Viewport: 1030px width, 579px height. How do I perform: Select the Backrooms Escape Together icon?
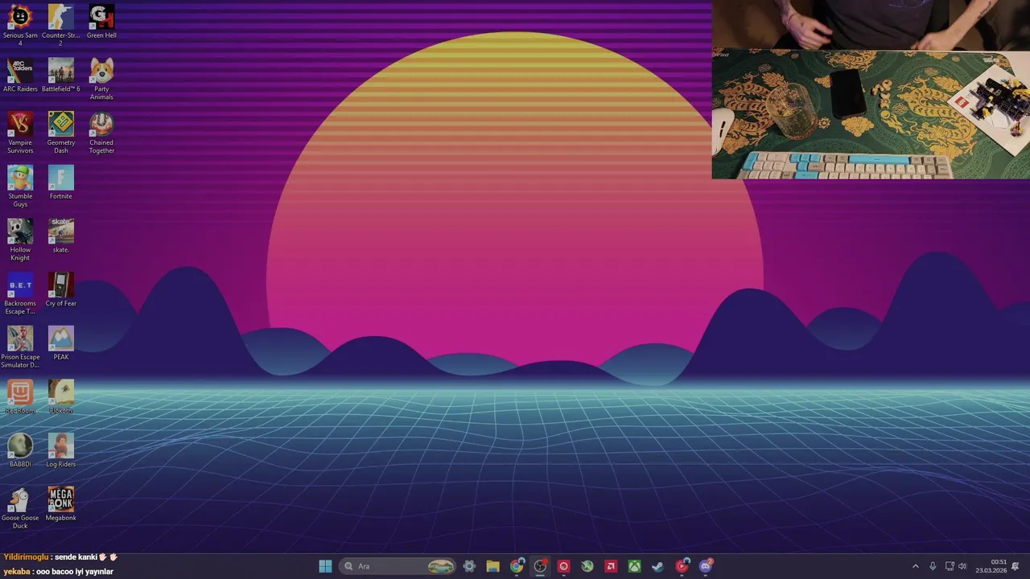point(20,294)
